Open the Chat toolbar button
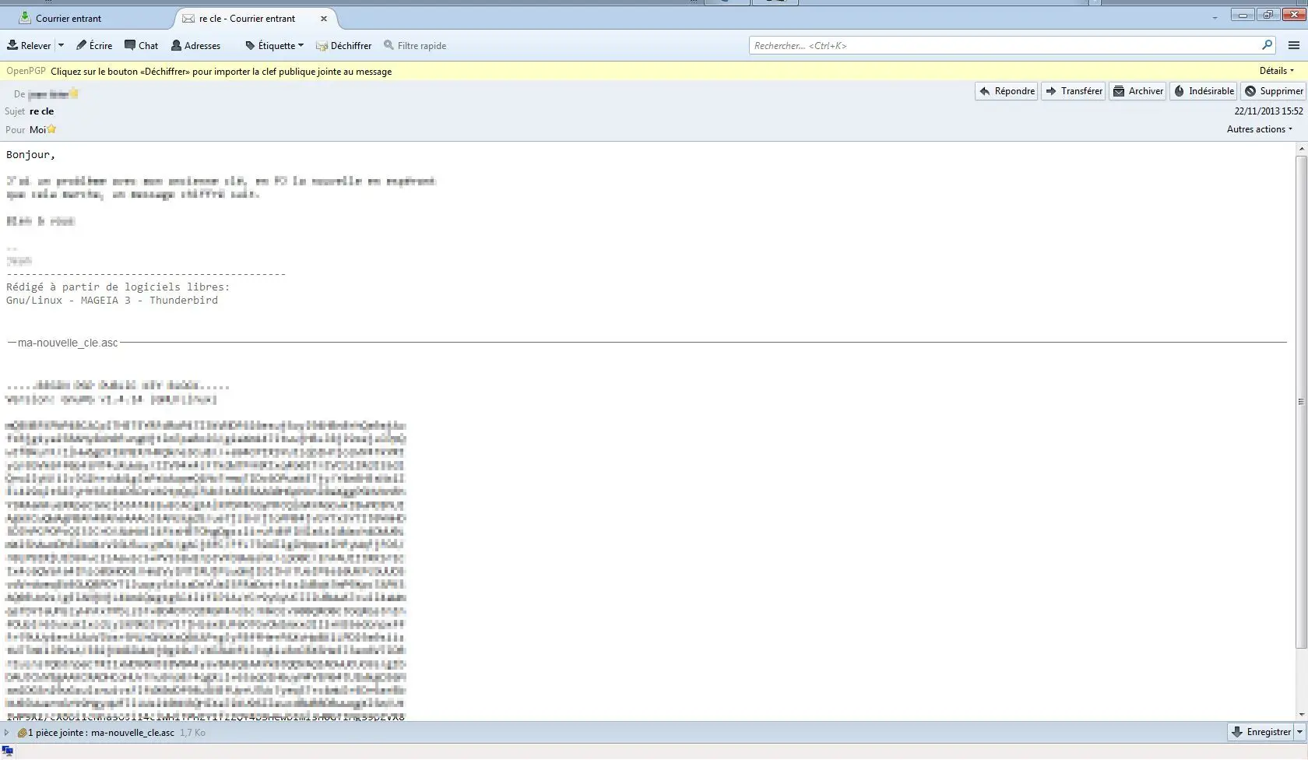This screenshot has height=760, width=1308. (141, 45)
